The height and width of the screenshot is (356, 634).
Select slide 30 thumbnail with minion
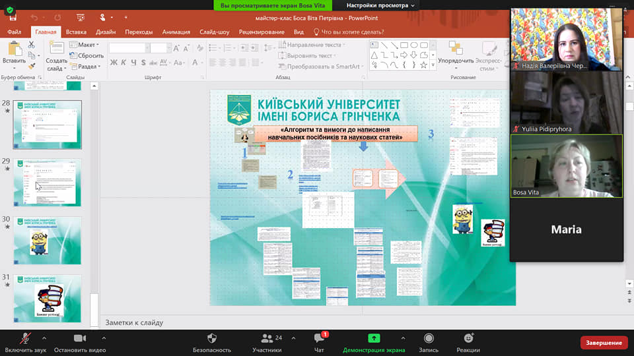tap(47, 240)
